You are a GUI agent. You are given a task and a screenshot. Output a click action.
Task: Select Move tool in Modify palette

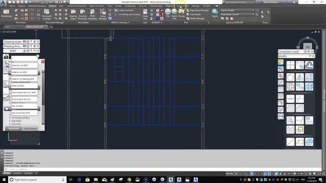pos(290,65)
